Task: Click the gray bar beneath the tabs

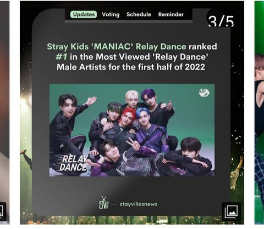Action: pyautogui.click(x=129, y=21)
